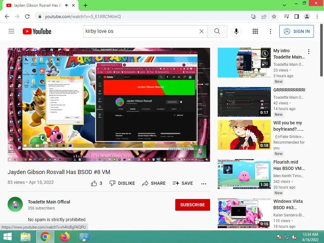Open Chrome profile avatar
324x243 pixels.
tap(307, 16)
